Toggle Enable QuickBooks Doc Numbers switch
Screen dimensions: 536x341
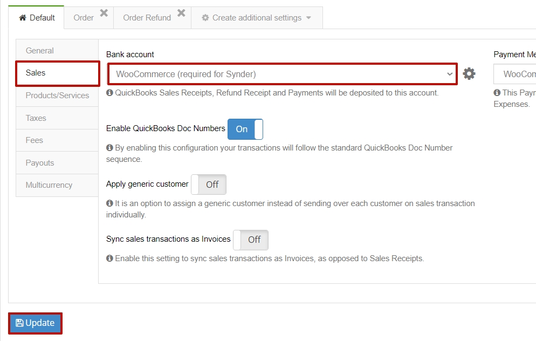coord(245,129)
